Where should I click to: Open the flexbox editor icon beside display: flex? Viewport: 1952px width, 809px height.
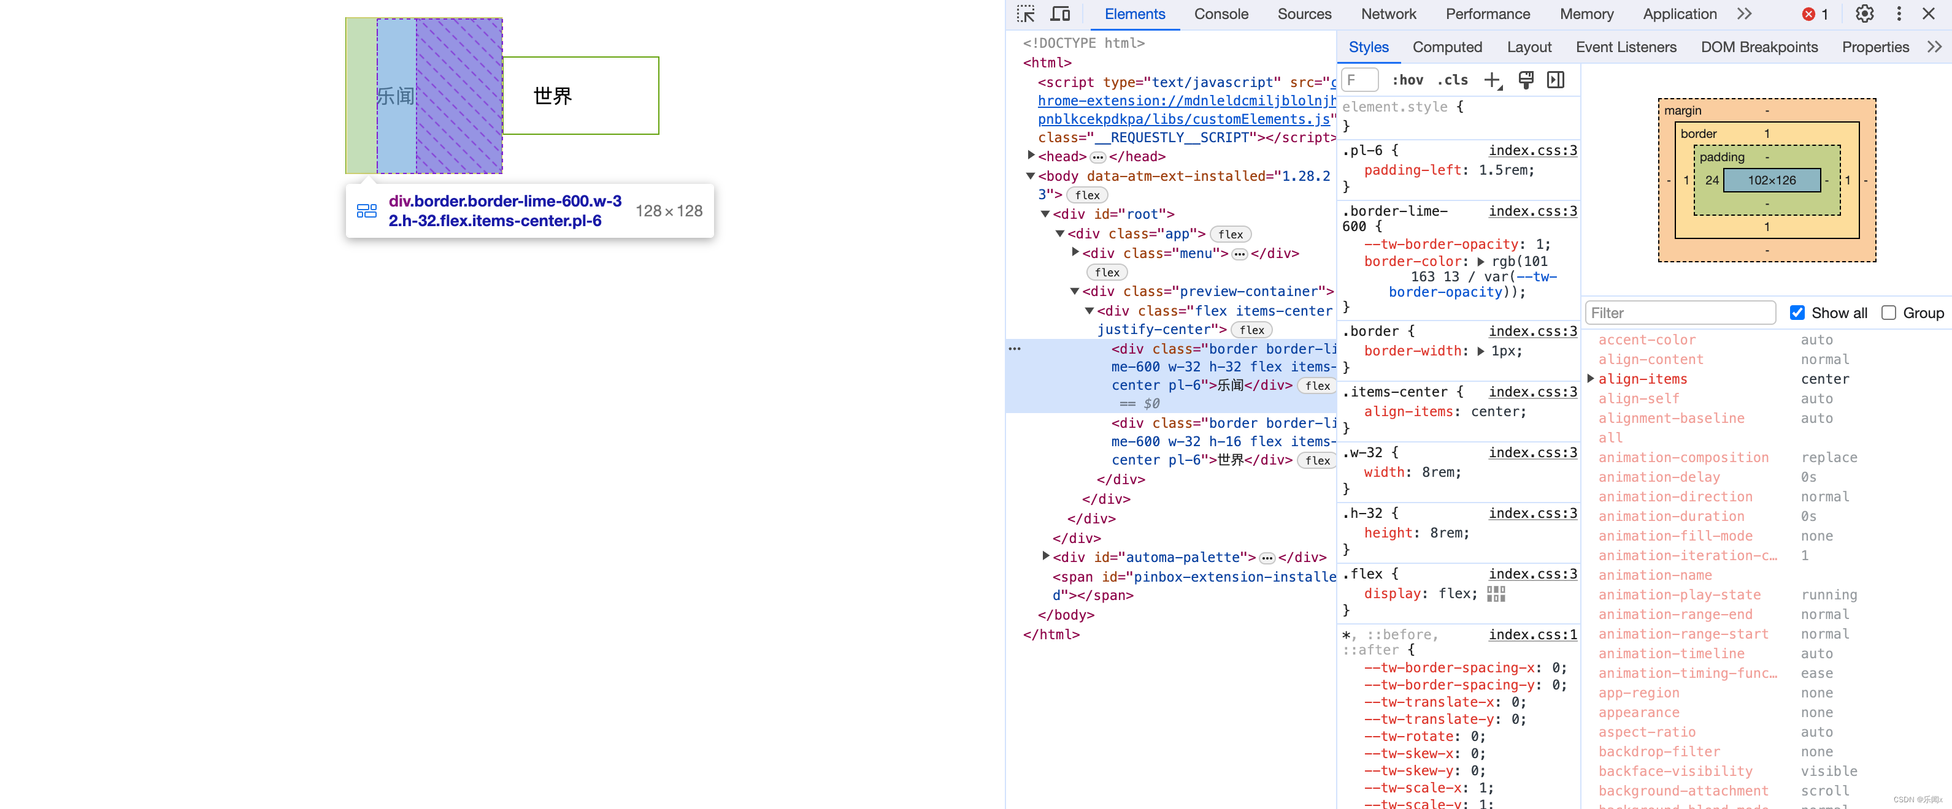[x=1496, y=593]
